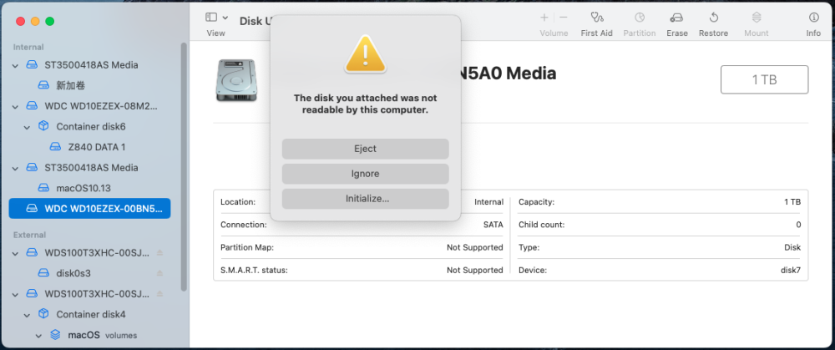Click the Mount toolbar icon
Image resolution: width=835 pixels, height=350 pixels.
coord(757,18)
